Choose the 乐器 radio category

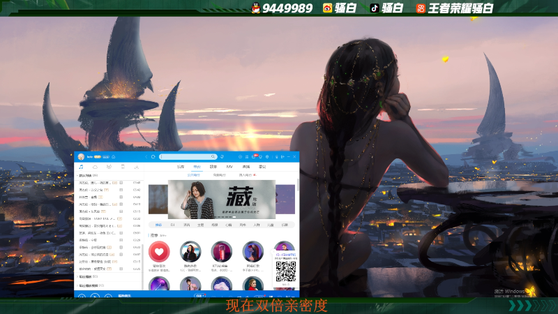285,225
